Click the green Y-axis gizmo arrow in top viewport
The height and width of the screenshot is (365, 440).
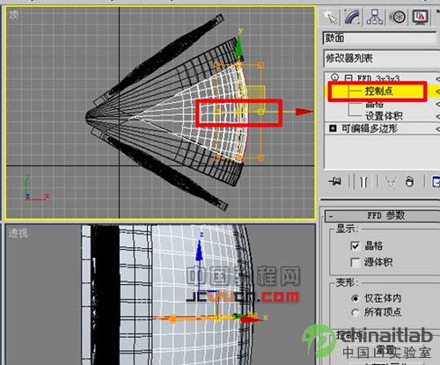click(239, 47)
